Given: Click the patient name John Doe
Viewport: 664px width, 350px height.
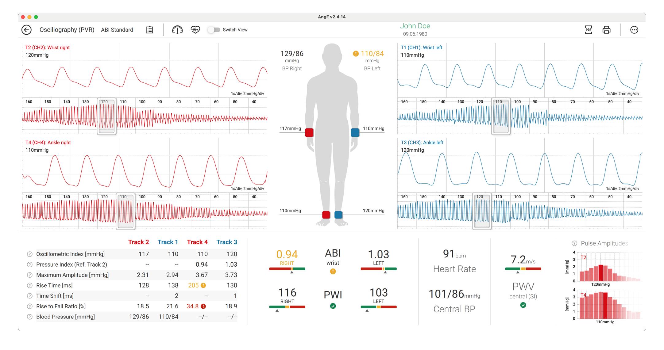Looking at the screenshot, I should click(415, 26).
